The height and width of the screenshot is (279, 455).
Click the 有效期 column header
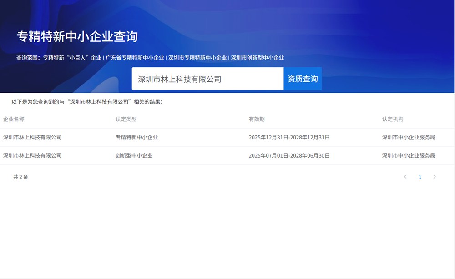pyautogui.click(x=257, y=119)
